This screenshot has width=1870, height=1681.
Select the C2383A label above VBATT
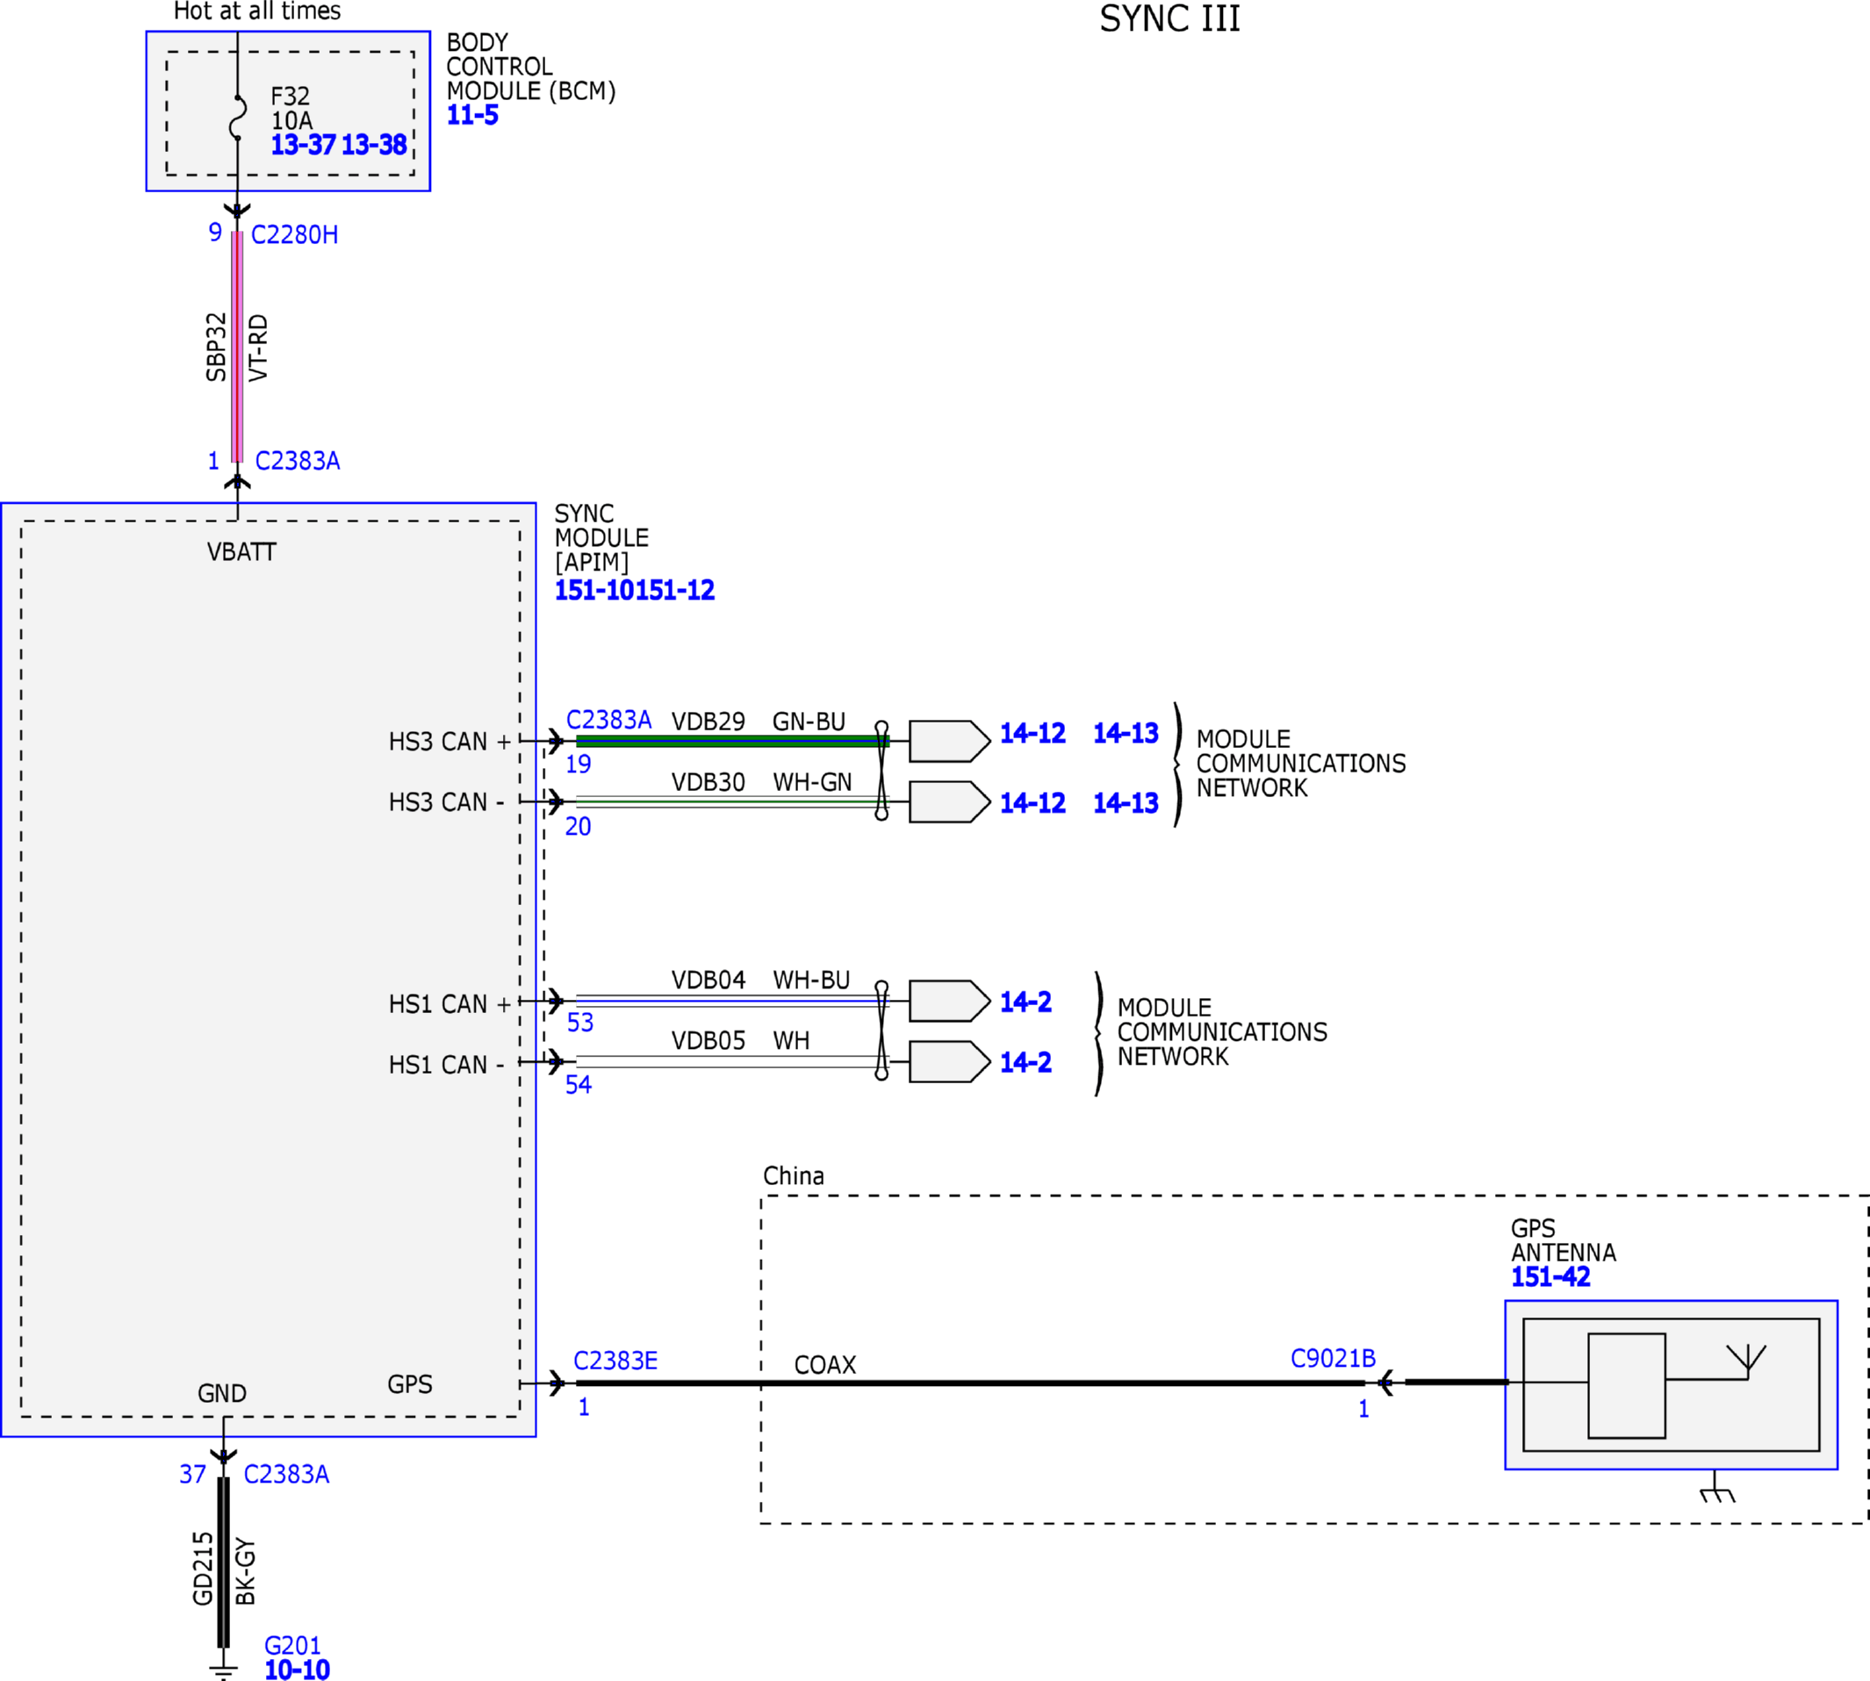[298, 461]
